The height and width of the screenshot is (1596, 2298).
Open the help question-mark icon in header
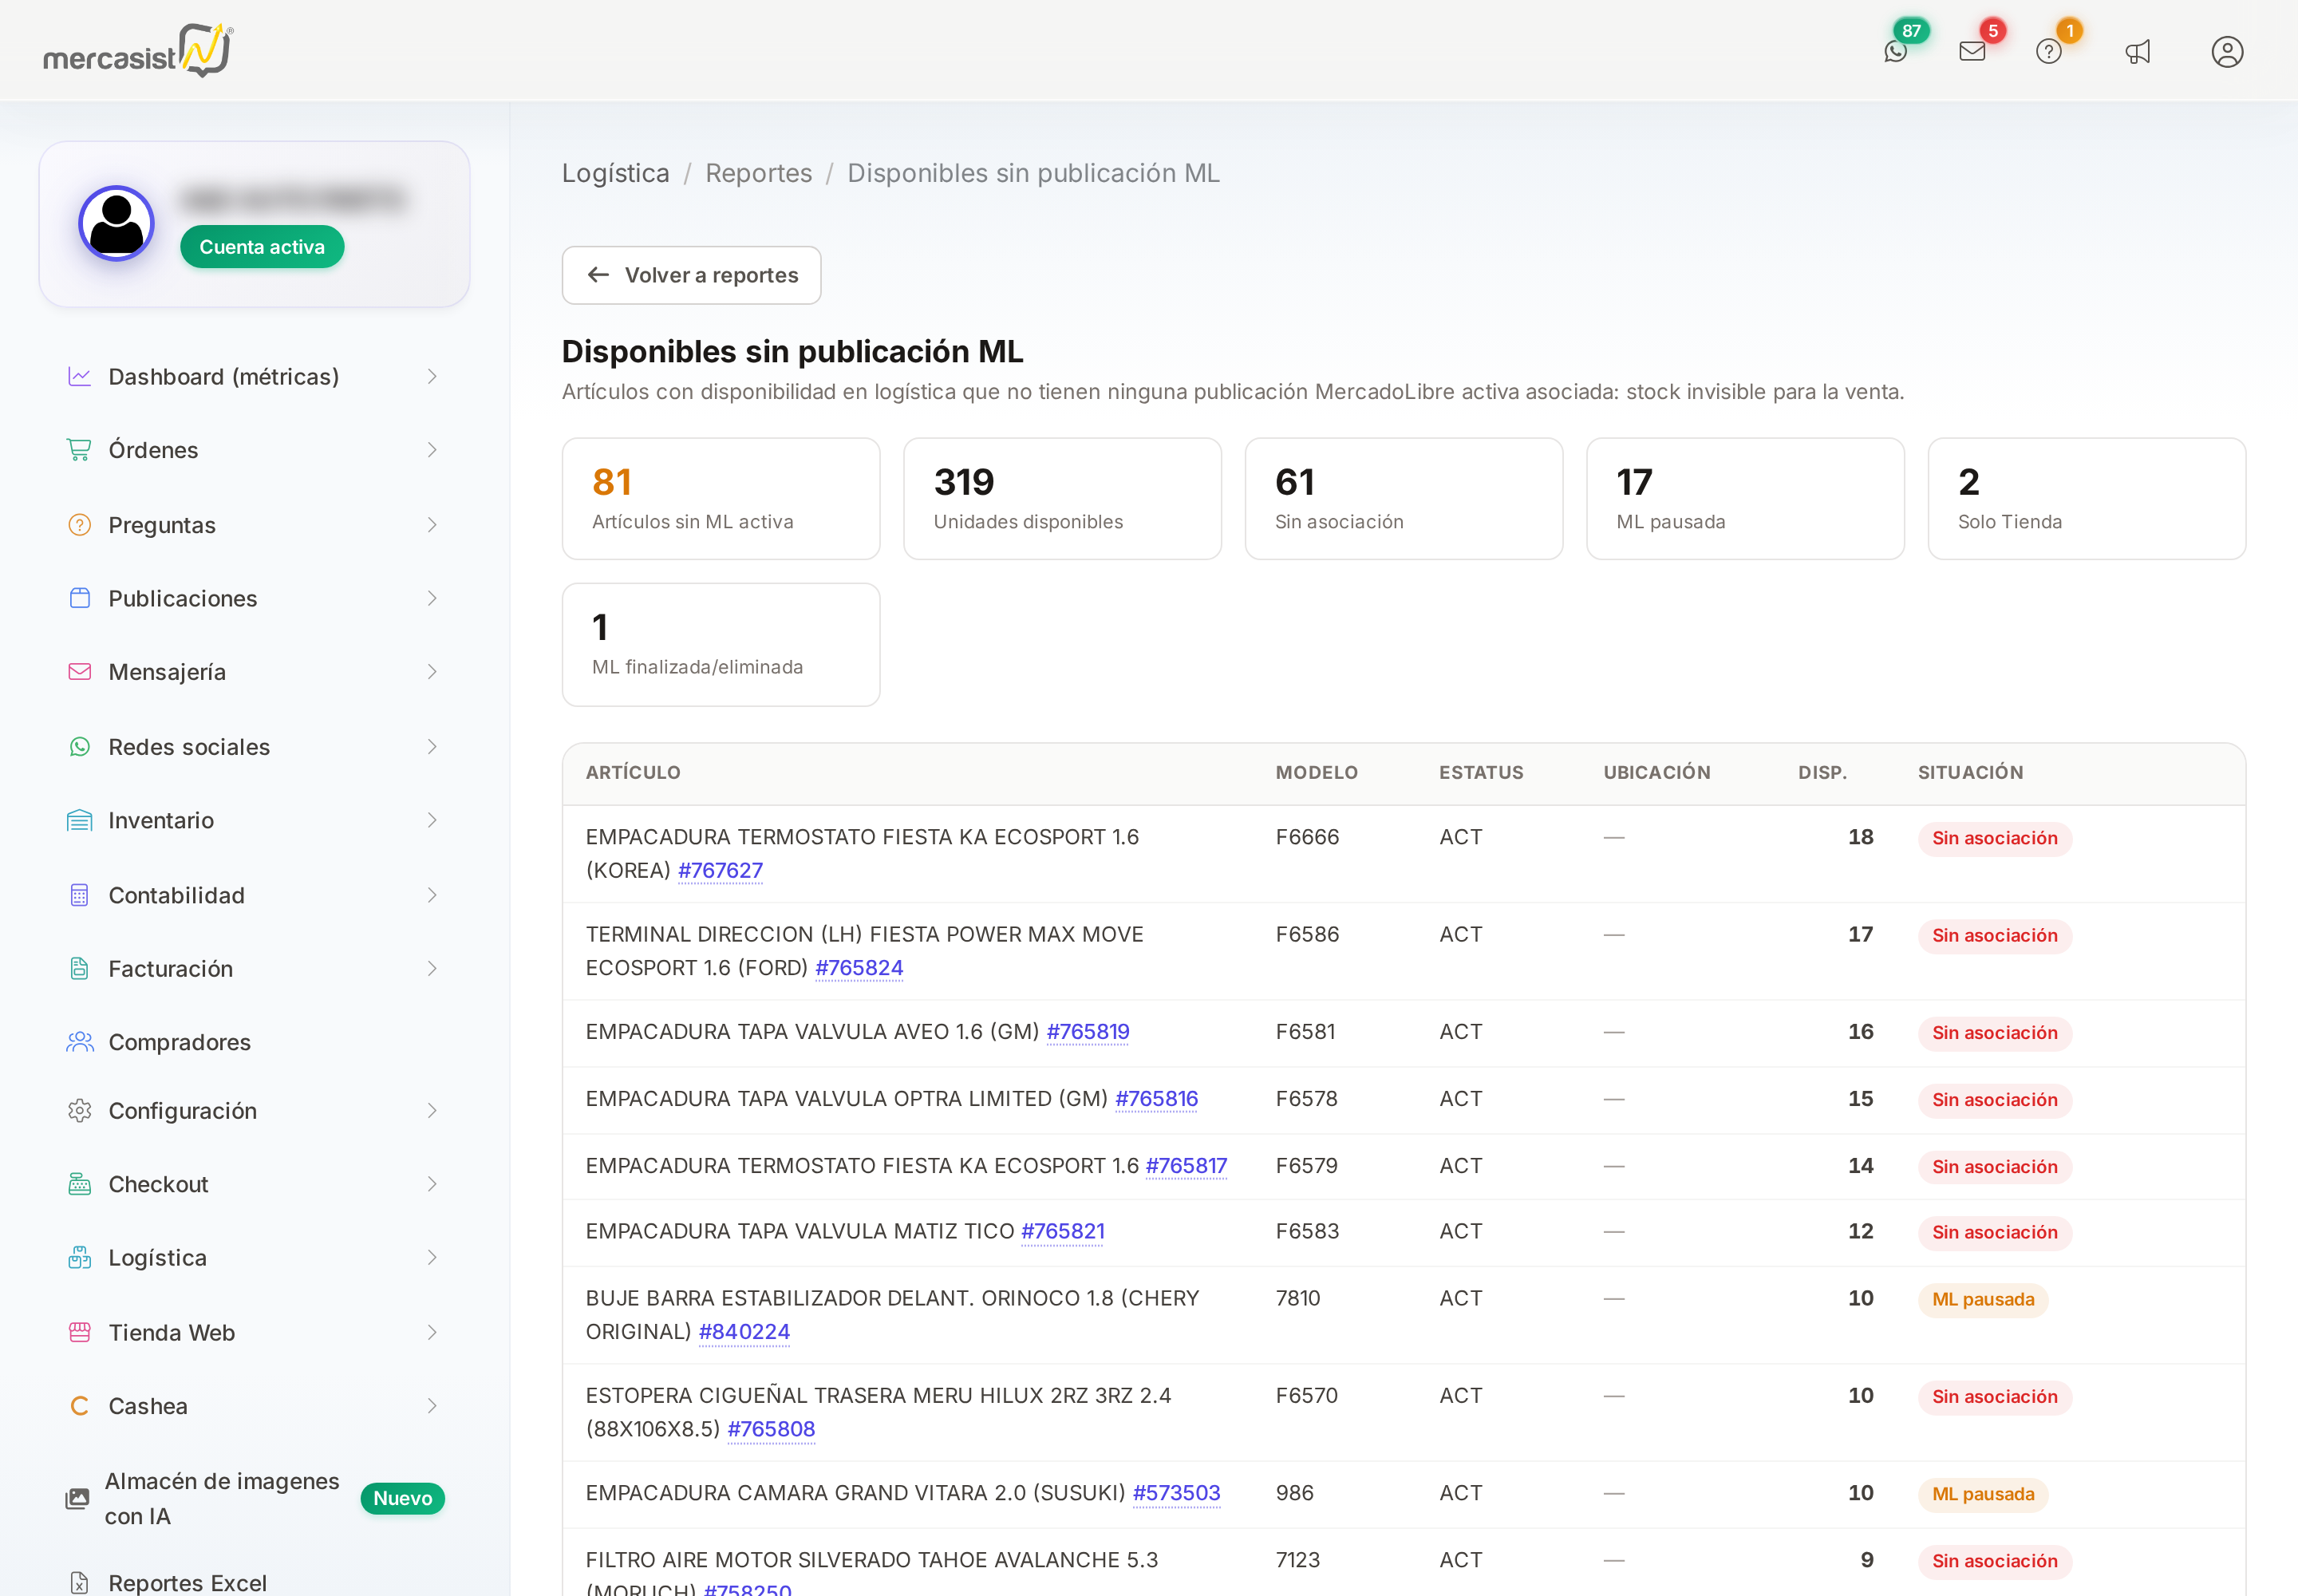[2049, 51]
